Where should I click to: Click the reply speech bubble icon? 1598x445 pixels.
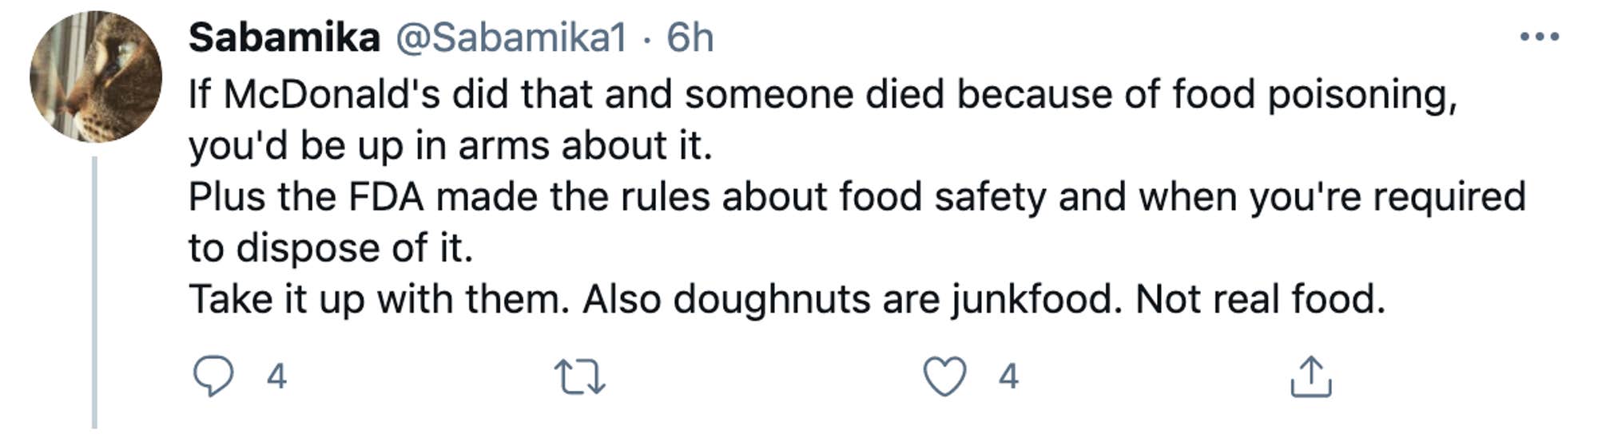213,376
